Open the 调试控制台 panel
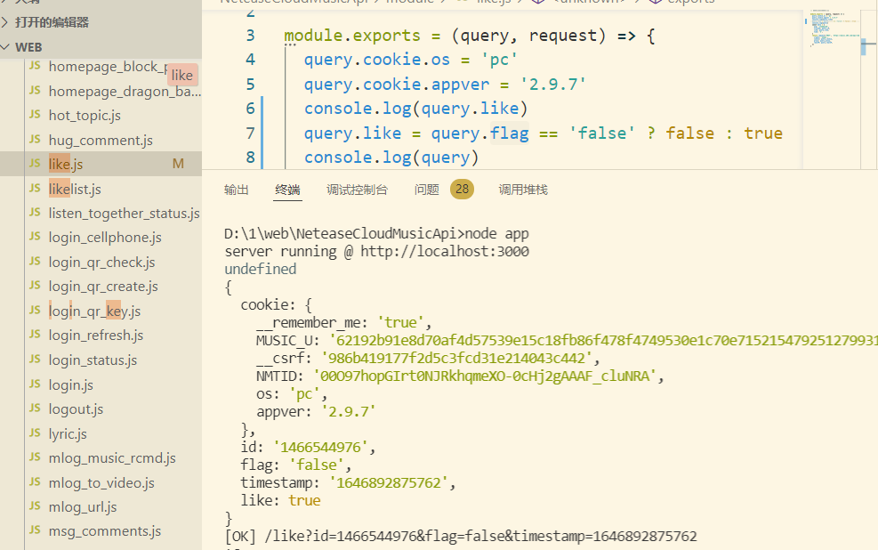The image size is (878, 550). click(x=356, y=189)
